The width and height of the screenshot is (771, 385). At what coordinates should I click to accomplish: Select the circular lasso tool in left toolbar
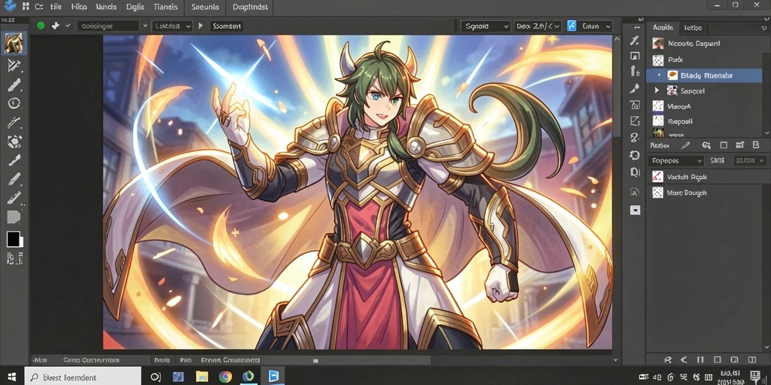point(14,103)
